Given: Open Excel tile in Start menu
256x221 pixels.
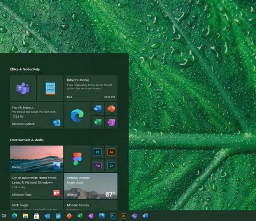Looking at the screenshot, I should (x=98, y=122).
